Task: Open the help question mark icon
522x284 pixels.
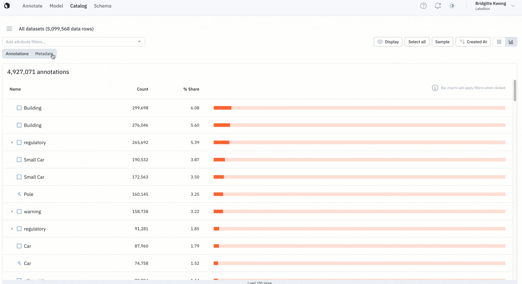Action: tap(423, 6)
